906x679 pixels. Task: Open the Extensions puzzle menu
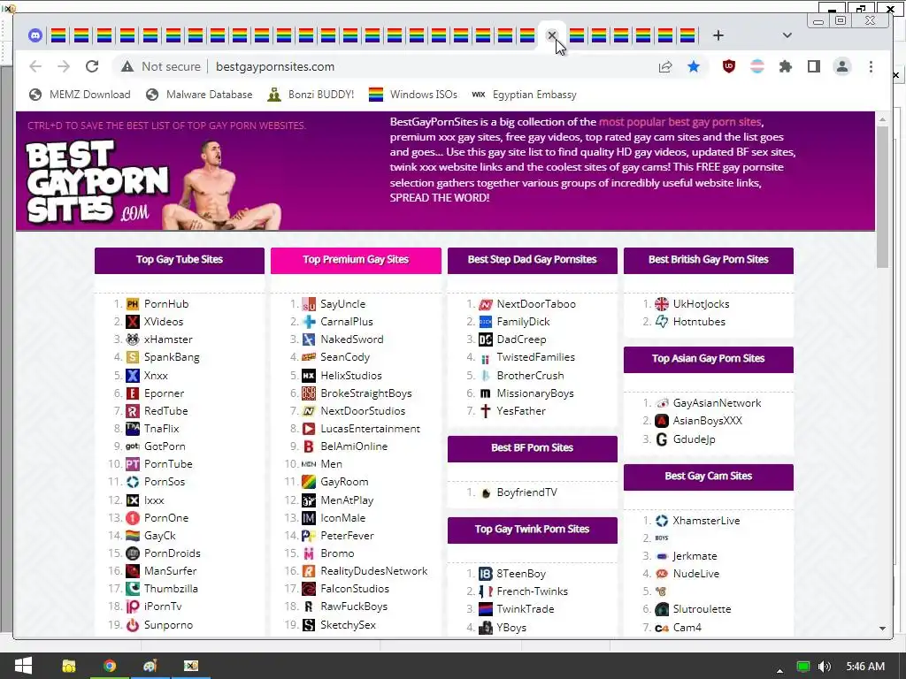pyautogui.click(x=786, y=67)
